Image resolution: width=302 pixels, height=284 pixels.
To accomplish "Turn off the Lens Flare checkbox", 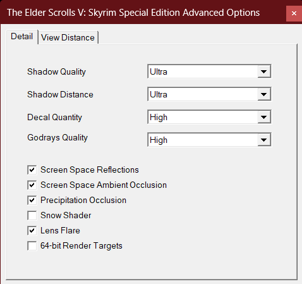I will (x=32, y=230).
